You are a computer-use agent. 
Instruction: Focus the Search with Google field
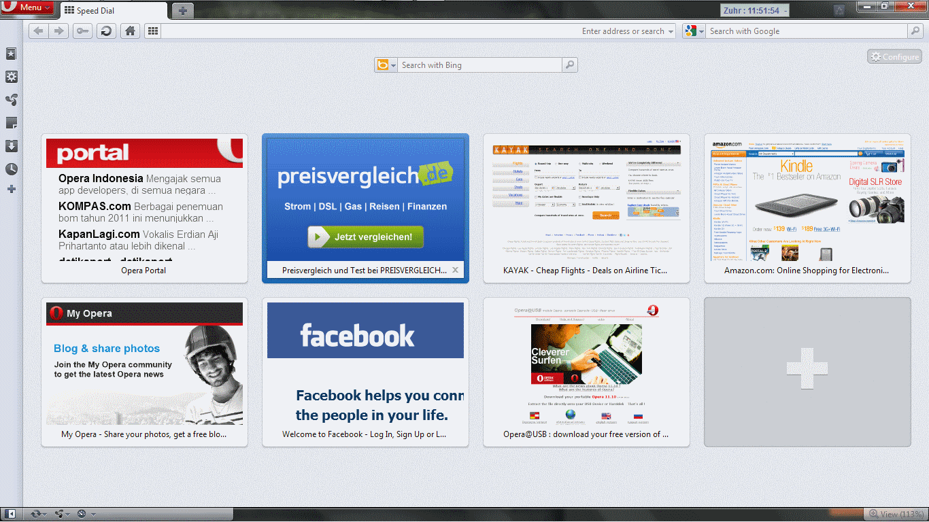point(807,31)
